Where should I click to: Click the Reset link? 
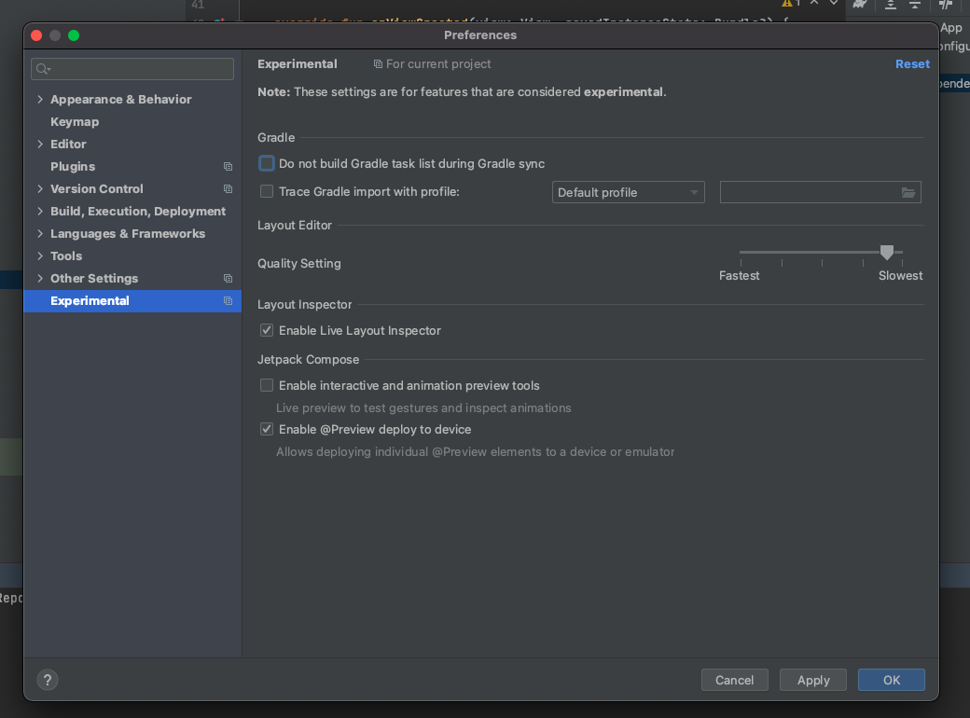pos(912,64)
